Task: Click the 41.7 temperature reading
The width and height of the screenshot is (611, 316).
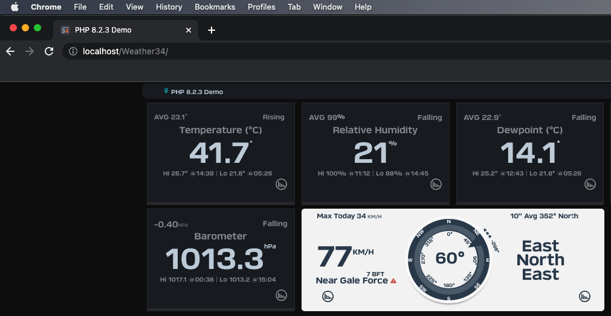Action: point(219,153)
